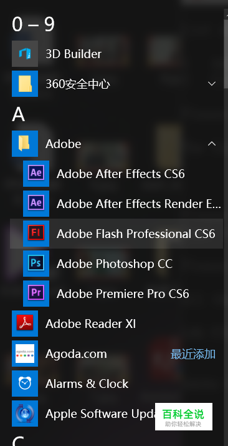
Task: Click the Render Engine Ae icon
Action: pos(36,204)
